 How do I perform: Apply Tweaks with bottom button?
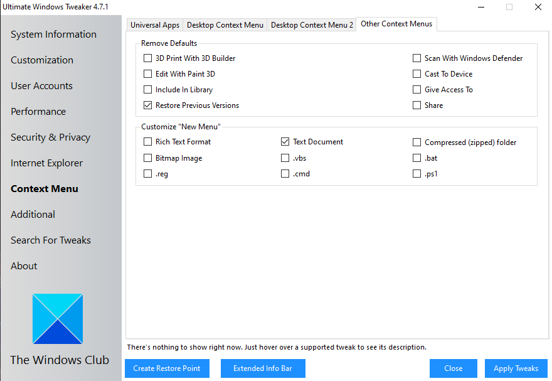coord(516,368)
